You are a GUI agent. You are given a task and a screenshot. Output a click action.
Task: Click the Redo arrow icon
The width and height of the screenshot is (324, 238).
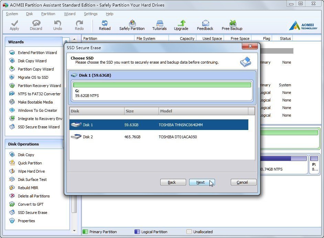click(x=79, y=23)
